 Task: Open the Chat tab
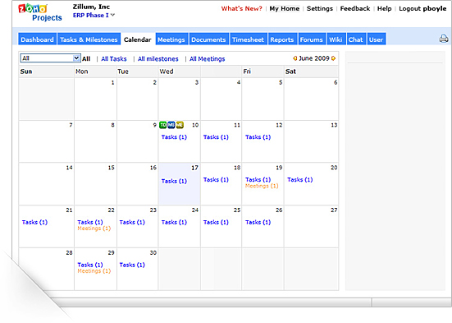(x=356, y=39)
